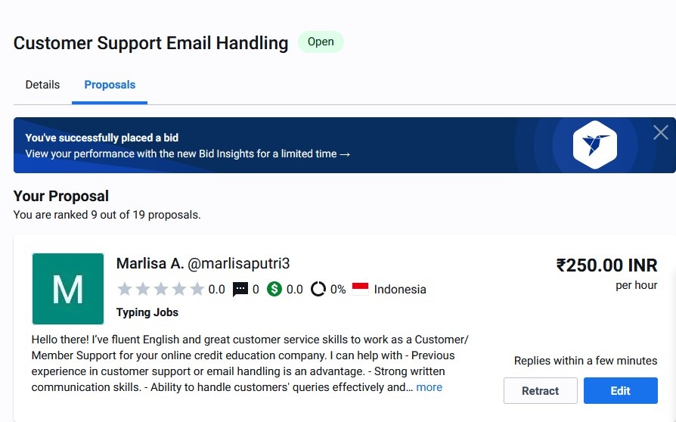Click the black reviews speech bubble icon
The height and width of the screenshot is (422, 676).
pos(240,289)
